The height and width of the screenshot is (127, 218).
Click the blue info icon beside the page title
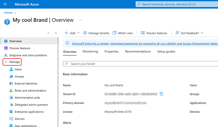(x=7, y=22)
